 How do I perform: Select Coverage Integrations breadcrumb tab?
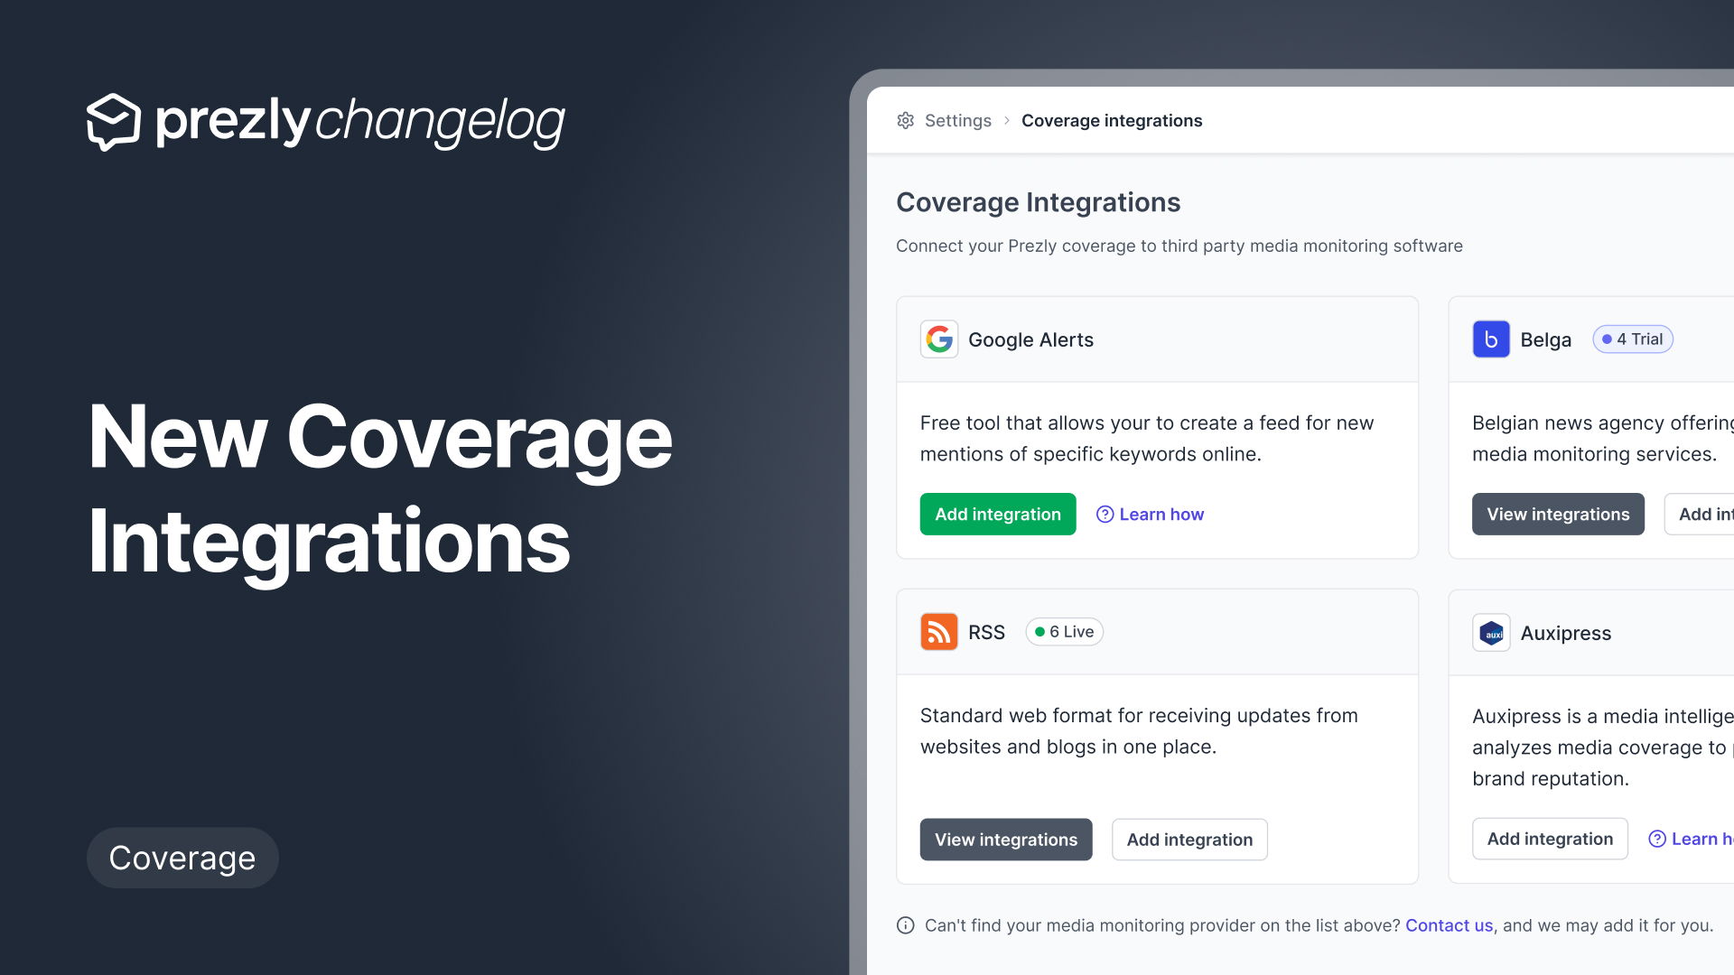[x=1113, y=119]
